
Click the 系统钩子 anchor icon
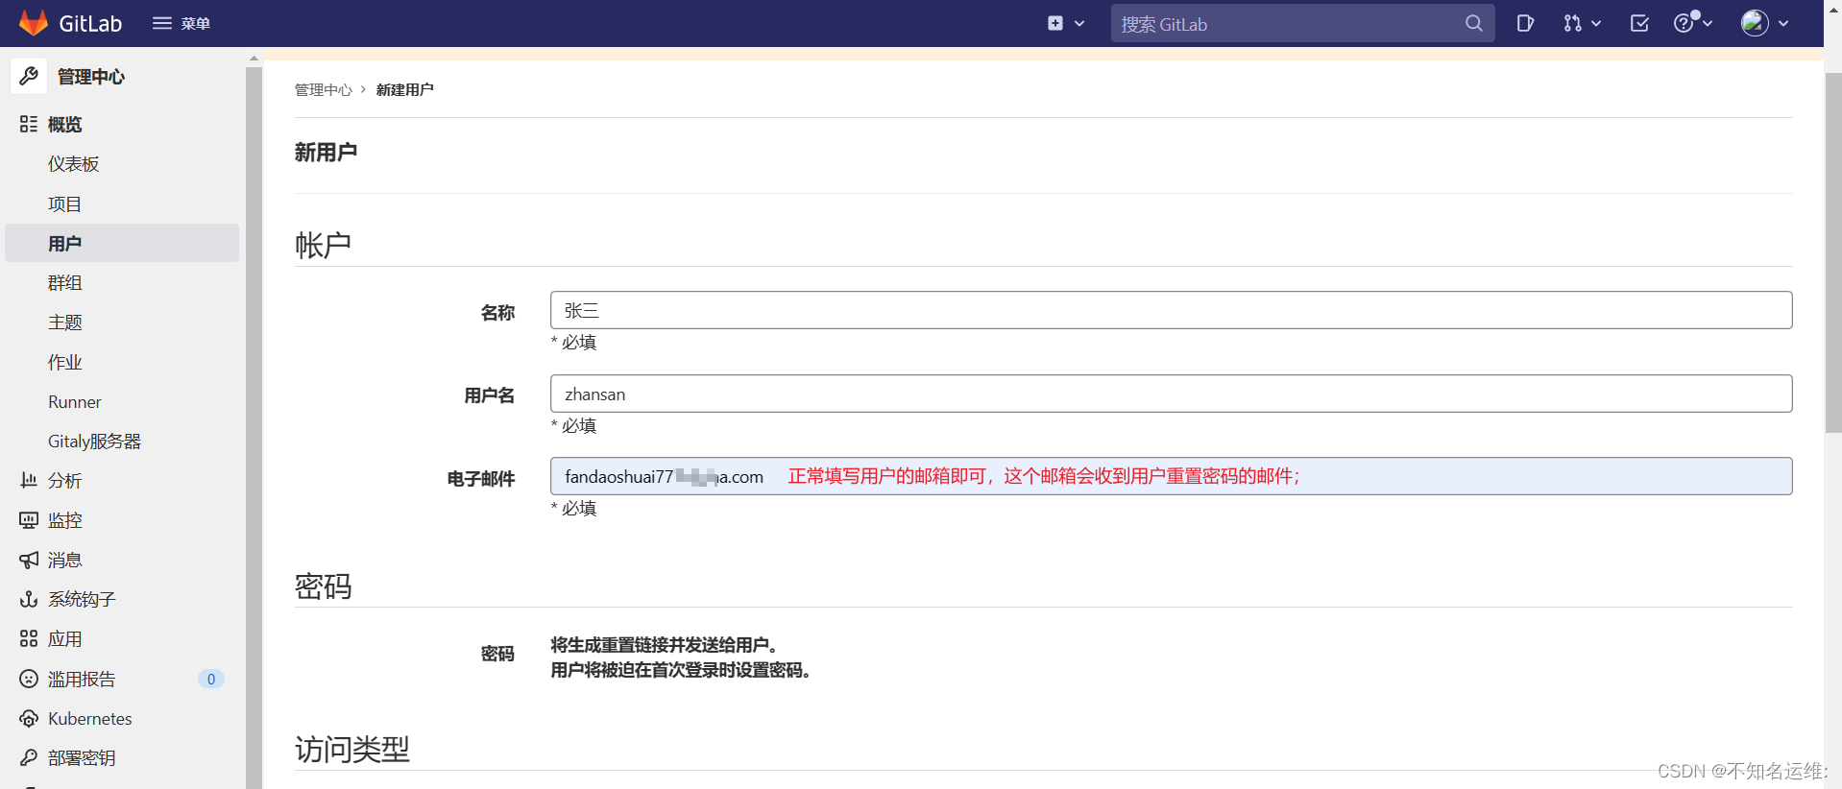(29, 599)
